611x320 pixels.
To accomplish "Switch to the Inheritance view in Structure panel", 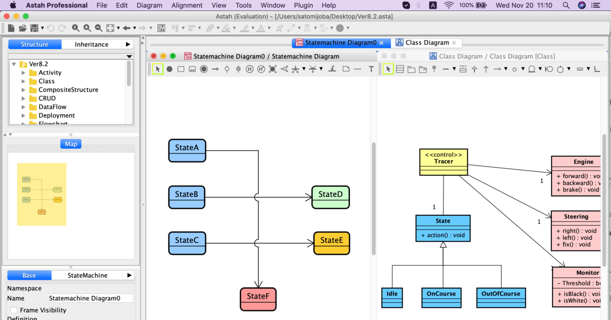I will tap(92, 44).
